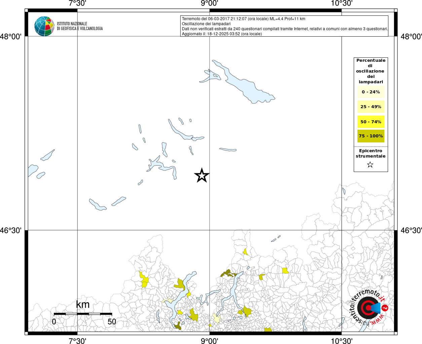Screen dimensions: 422x344
Task: Click the large elongated lake in the northeast
Action: click(244, 82)
